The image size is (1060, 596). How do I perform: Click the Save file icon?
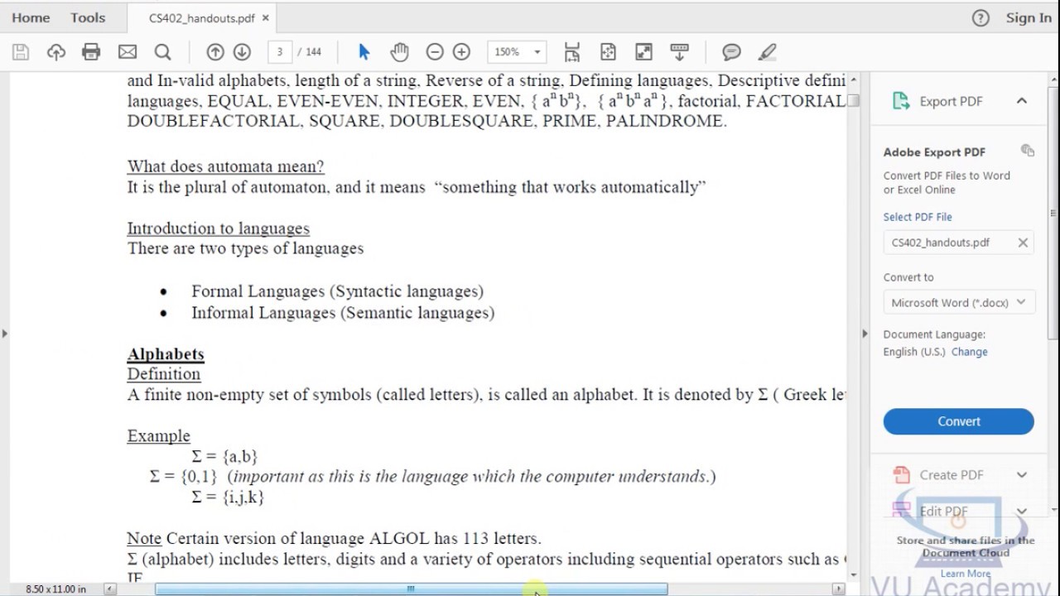point(21,52)
